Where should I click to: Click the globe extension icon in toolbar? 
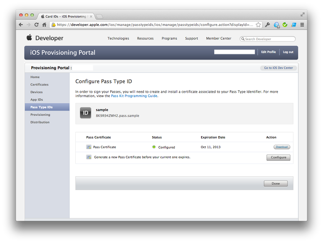[x=277, y=25]
